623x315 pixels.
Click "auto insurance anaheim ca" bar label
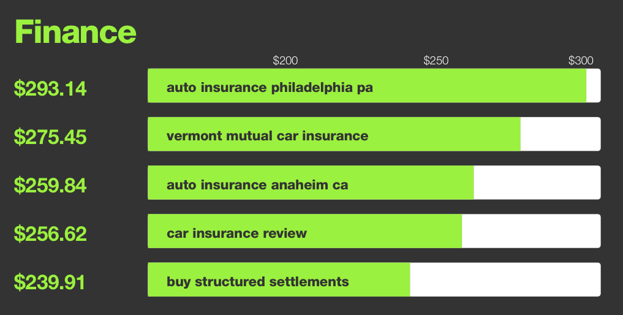257,184
